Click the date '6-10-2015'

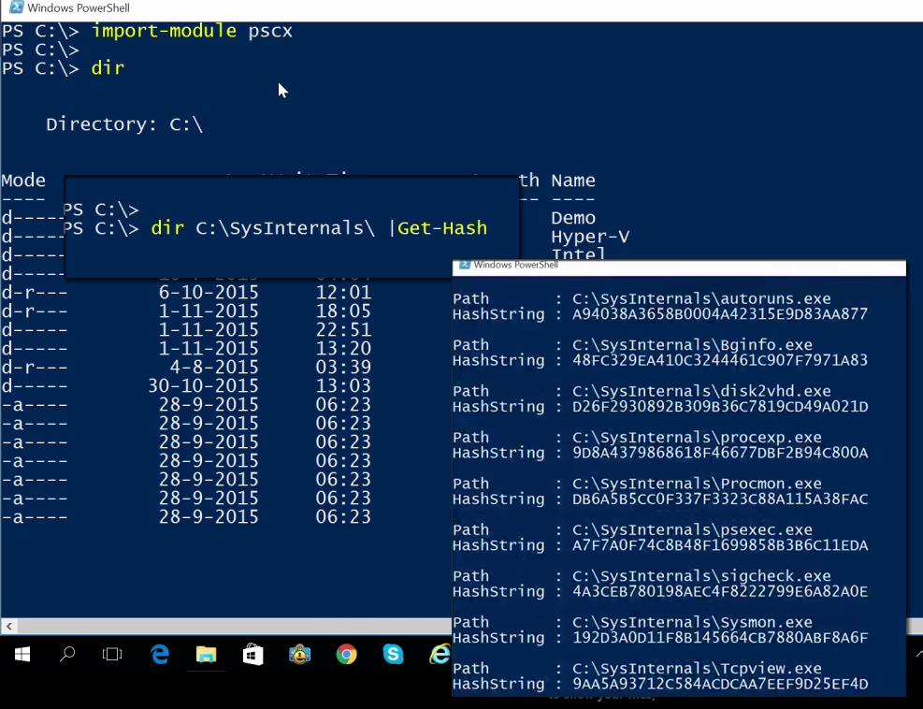209,292
